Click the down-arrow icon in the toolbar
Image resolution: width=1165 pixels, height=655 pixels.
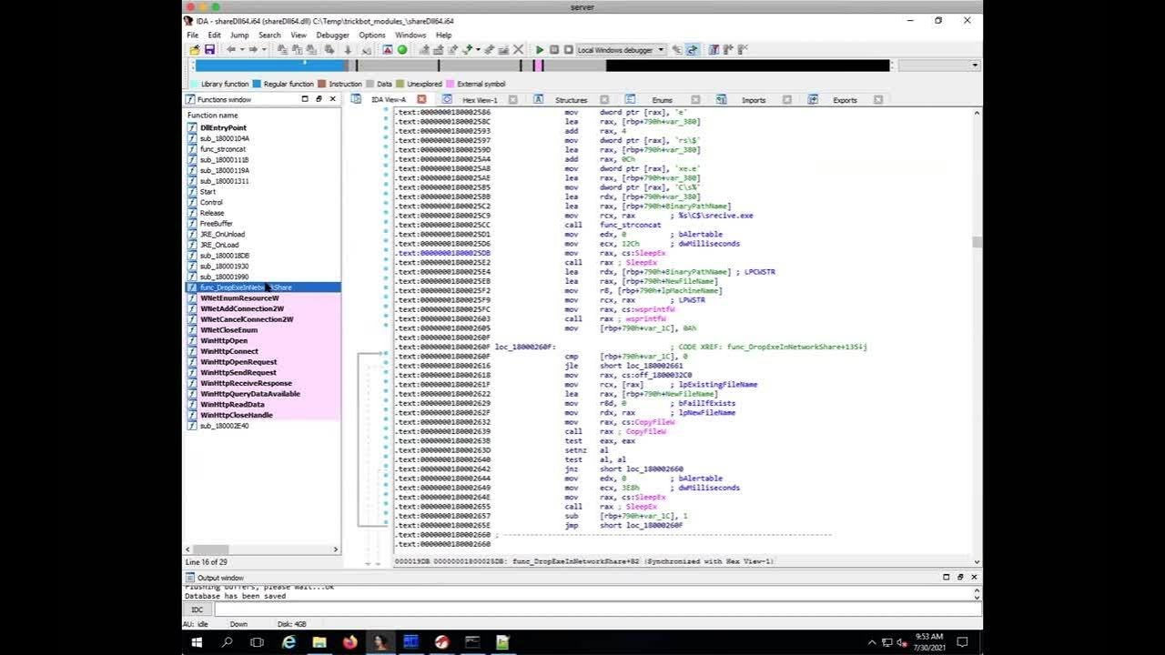pyautogui.click(x=347, y=49)
